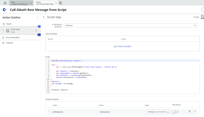204x117 pixels.
Task: Click the Value column header in Input Variables
Action: click(x=123, y=39)
